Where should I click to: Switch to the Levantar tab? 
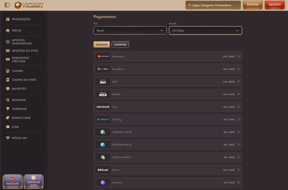[120, 45]
